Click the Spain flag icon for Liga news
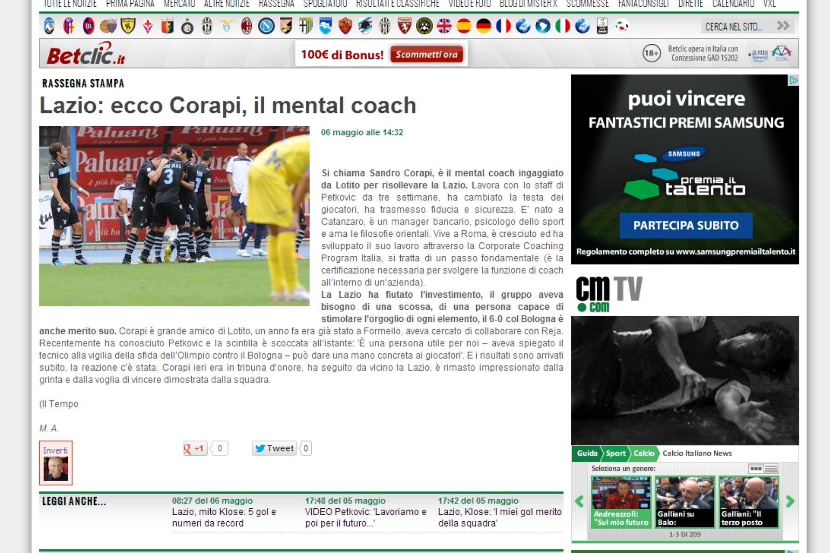The image size is (830, 553). click(464, 25)
